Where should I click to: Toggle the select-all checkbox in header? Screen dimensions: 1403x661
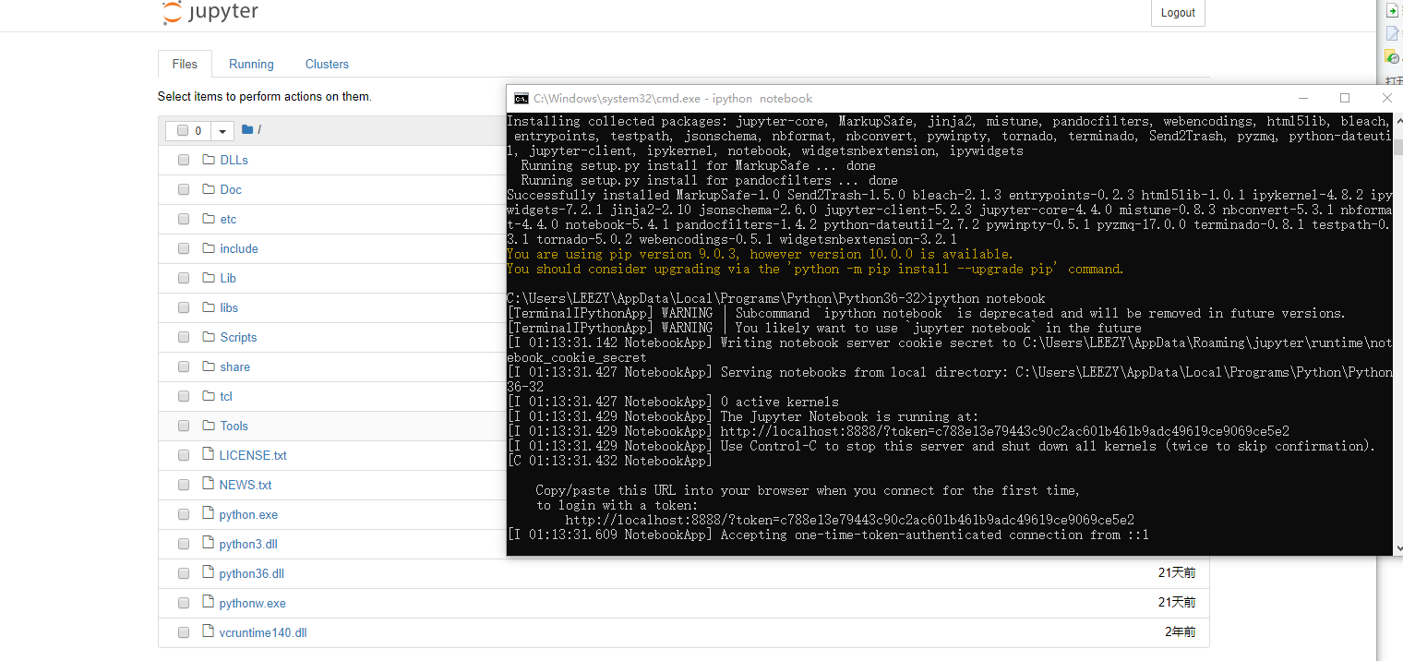click(183, 131)
